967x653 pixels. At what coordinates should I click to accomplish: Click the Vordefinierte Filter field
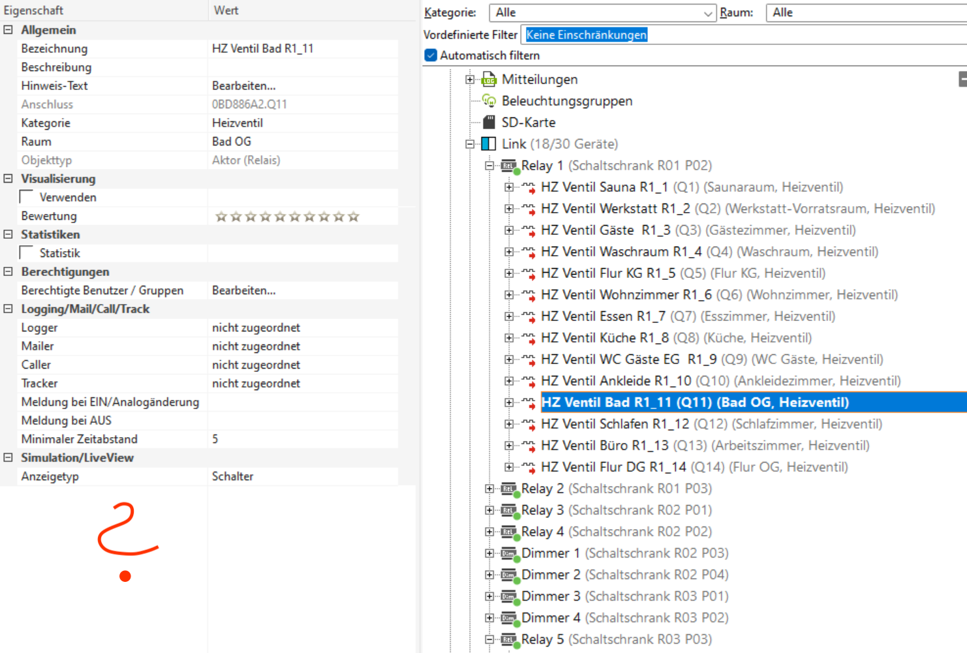[744, 35]
